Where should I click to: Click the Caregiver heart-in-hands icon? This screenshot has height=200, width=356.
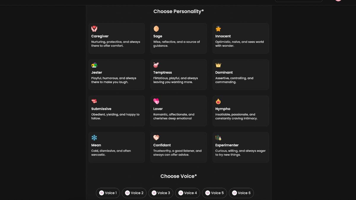point(94,29)
